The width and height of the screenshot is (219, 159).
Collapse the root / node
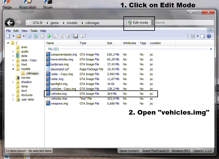click(8, 43)
